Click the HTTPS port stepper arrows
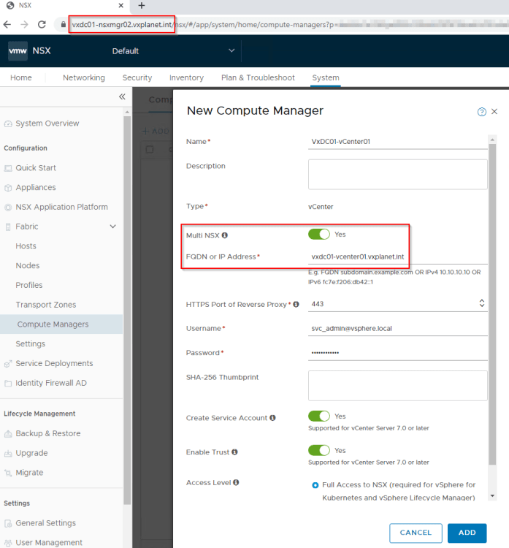This screenshot has height=548, width=509. [x=482, y=303]
